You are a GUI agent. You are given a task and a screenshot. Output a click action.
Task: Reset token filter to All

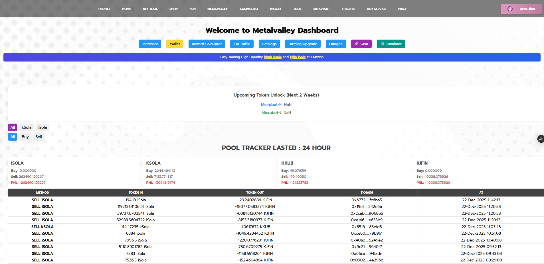click(12, 127)
